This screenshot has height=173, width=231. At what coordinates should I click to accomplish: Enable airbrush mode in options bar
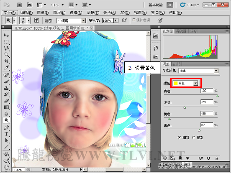coord(124,20)
